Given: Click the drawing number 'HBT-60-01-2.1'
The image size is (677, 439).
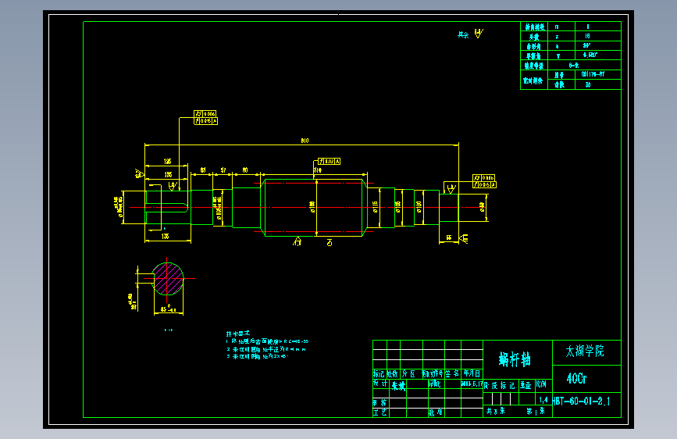Looking at the screenshot, I should click(x=581, y=402).
